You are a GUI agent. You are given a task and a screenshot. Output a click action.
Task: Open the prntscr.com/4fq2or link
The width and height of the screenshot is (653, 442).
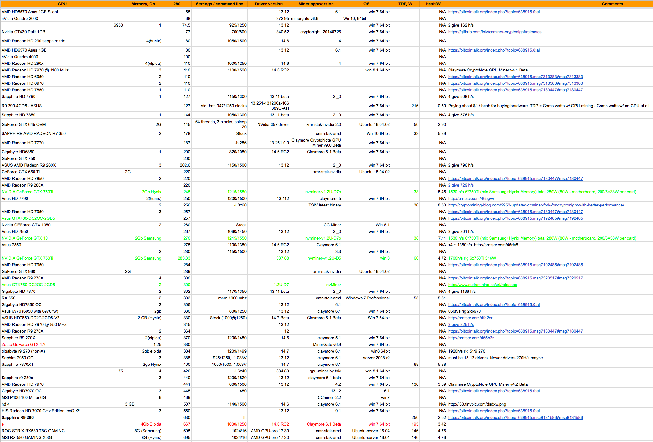pyautogui.click(x=470, y=318)
